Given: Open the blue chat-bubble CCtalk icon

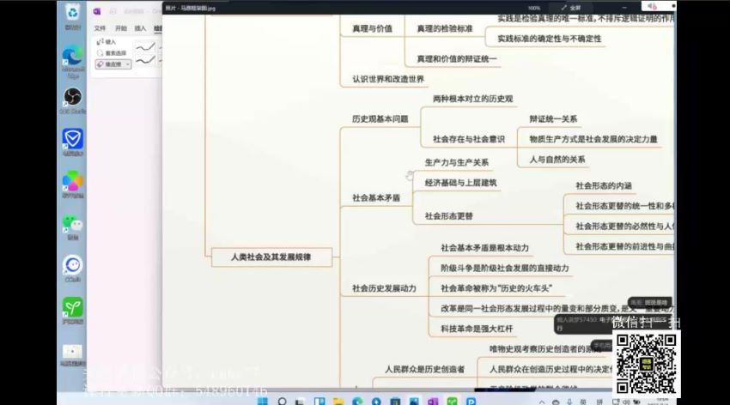Looking at the screenshot, I should pos(73,265).
